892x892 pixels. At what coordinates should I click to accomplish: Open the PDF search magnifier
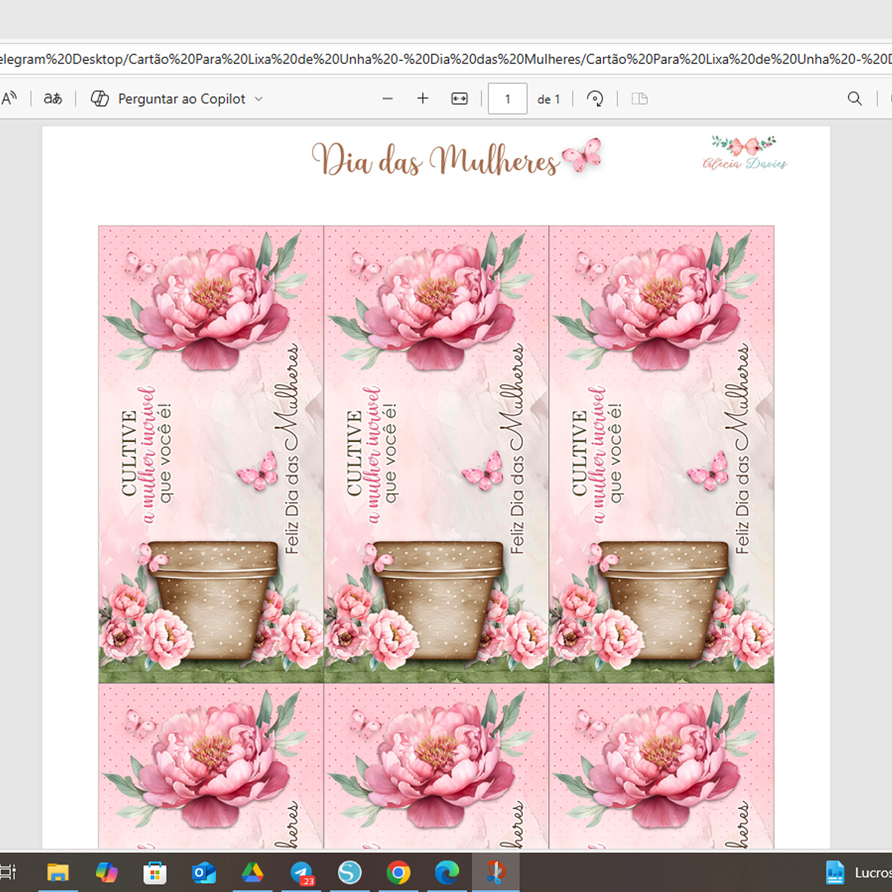coord(855,99)
